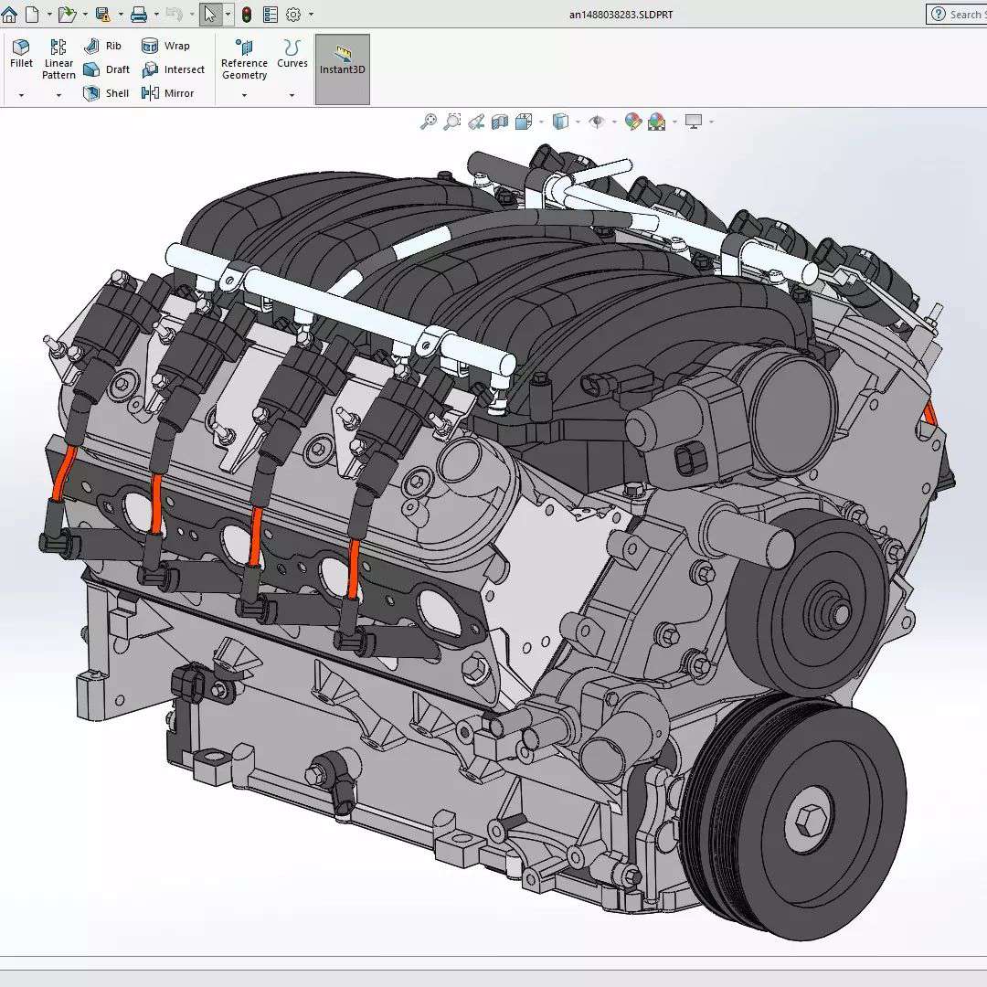Viewport: 987px width, 987px height.
Task: Click the Home icon in the top toolbar
Action: click(x=9, y=14)
